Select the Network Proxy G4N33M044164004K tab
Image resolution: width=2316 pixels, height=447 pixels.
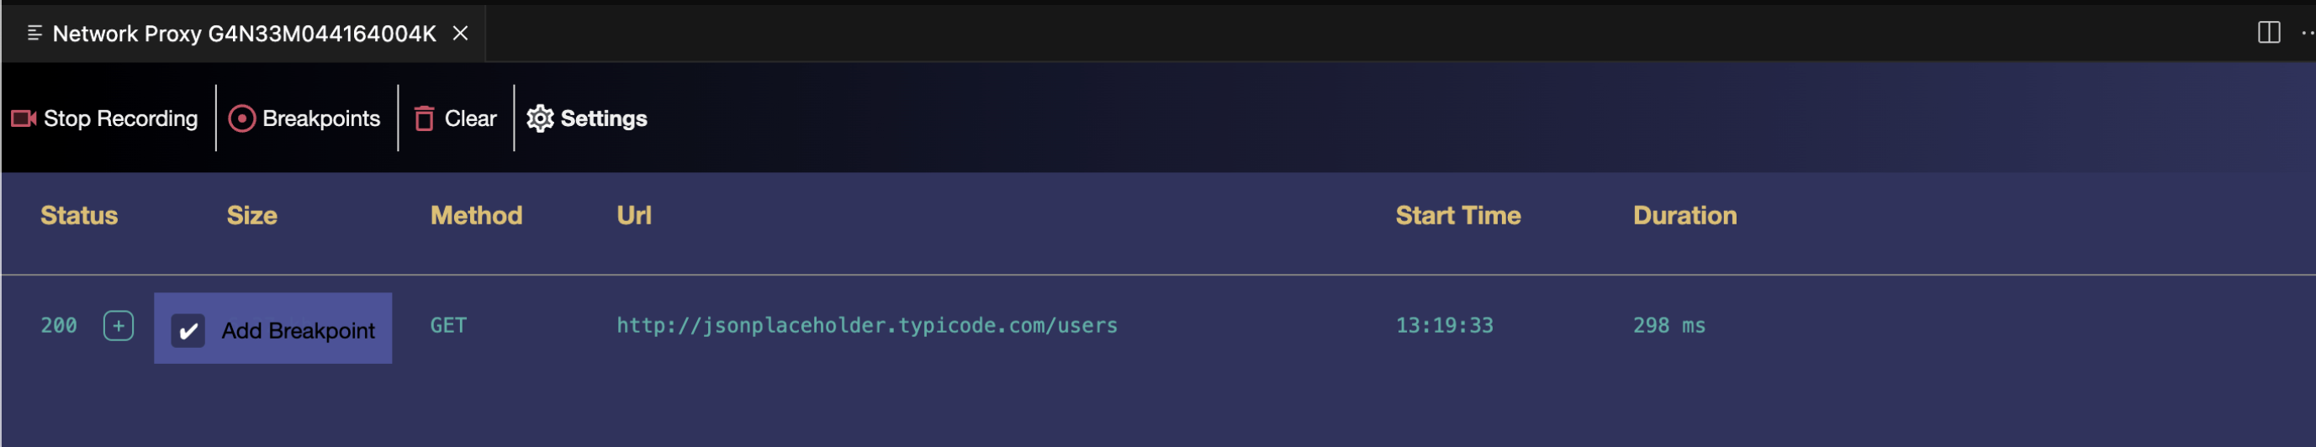(244, 34)
